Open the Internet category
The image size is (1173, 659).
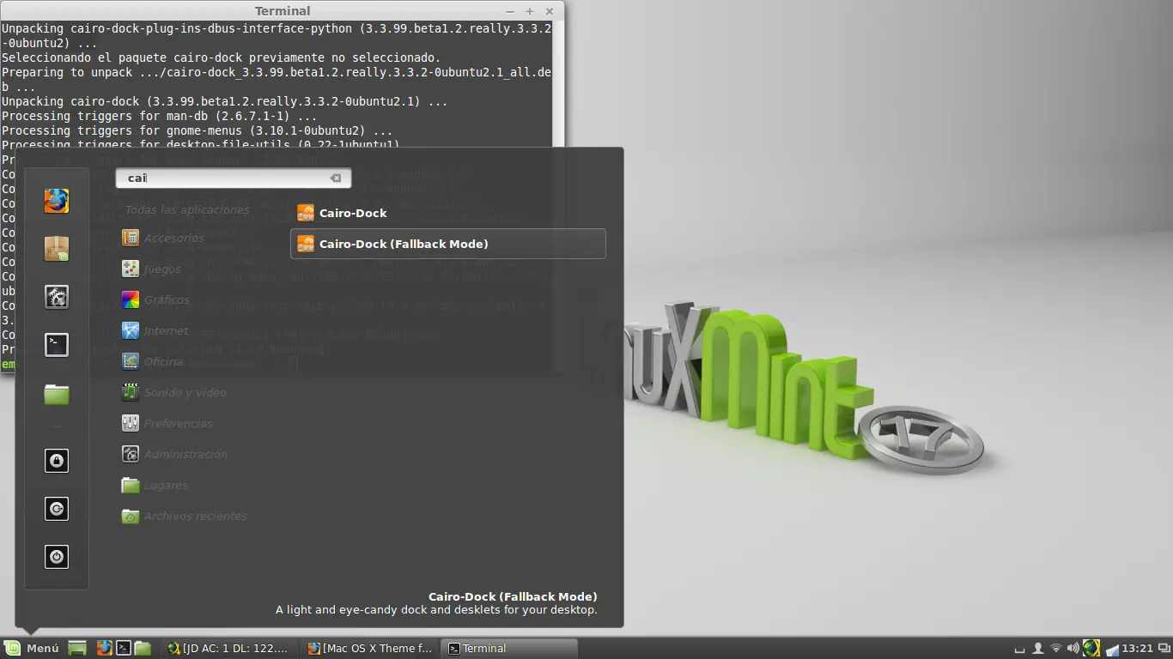tap(155, 330)
